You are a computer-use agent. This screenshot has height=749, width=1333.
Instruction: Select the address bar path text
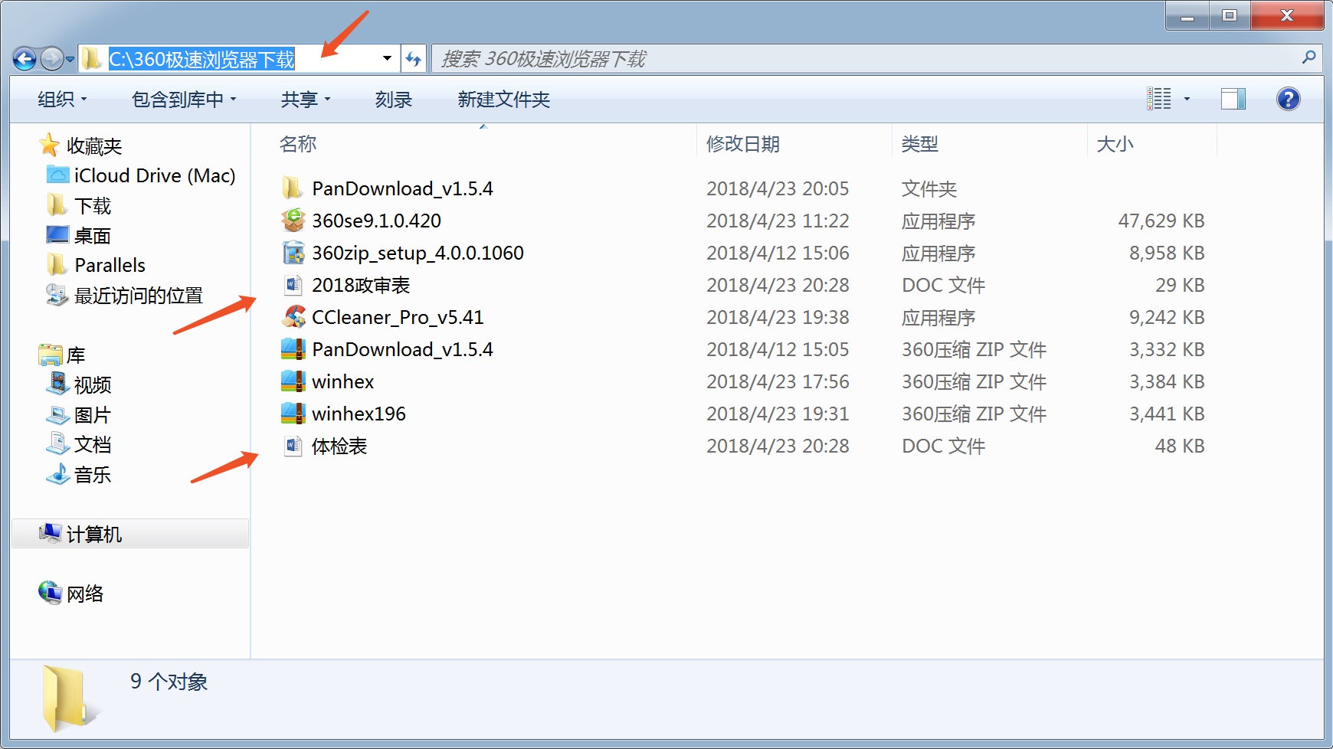[201, 59]
